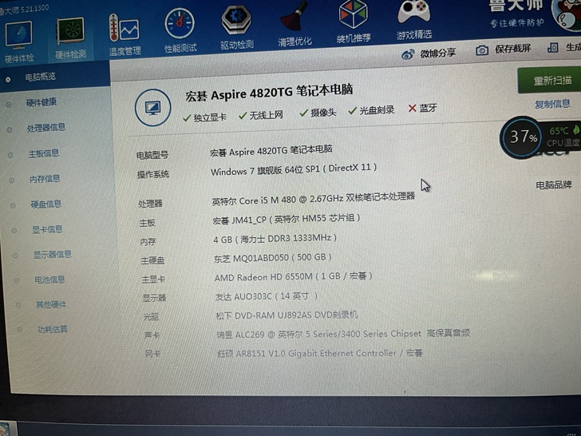Click the 友达 AUO303C display value
The height and width of the screenshot is (436, 581).
[x=267, y=296]
